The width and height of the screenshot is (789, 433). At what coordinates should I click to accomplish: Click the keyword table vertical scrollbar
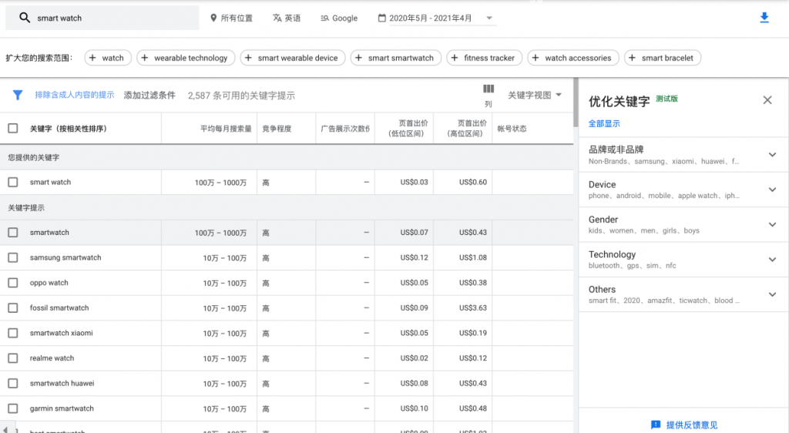[x=576, y=103]
